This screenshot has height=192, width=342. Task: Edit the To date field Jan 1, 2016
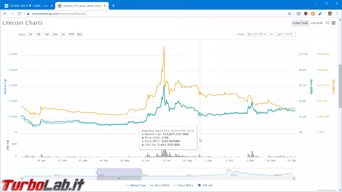point(285,34)
